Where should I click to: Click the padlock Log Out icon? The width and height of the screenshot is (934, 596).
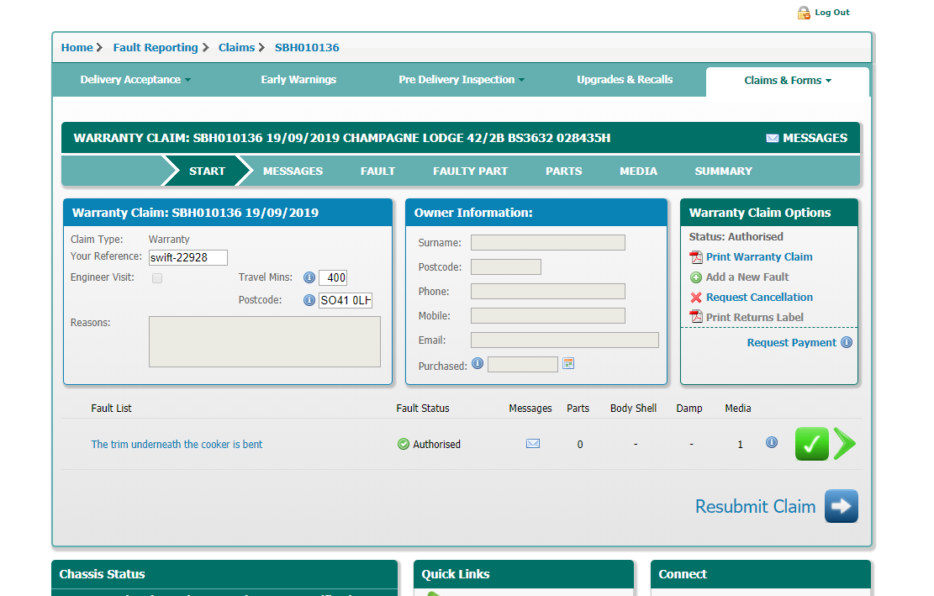coord(804,13)
